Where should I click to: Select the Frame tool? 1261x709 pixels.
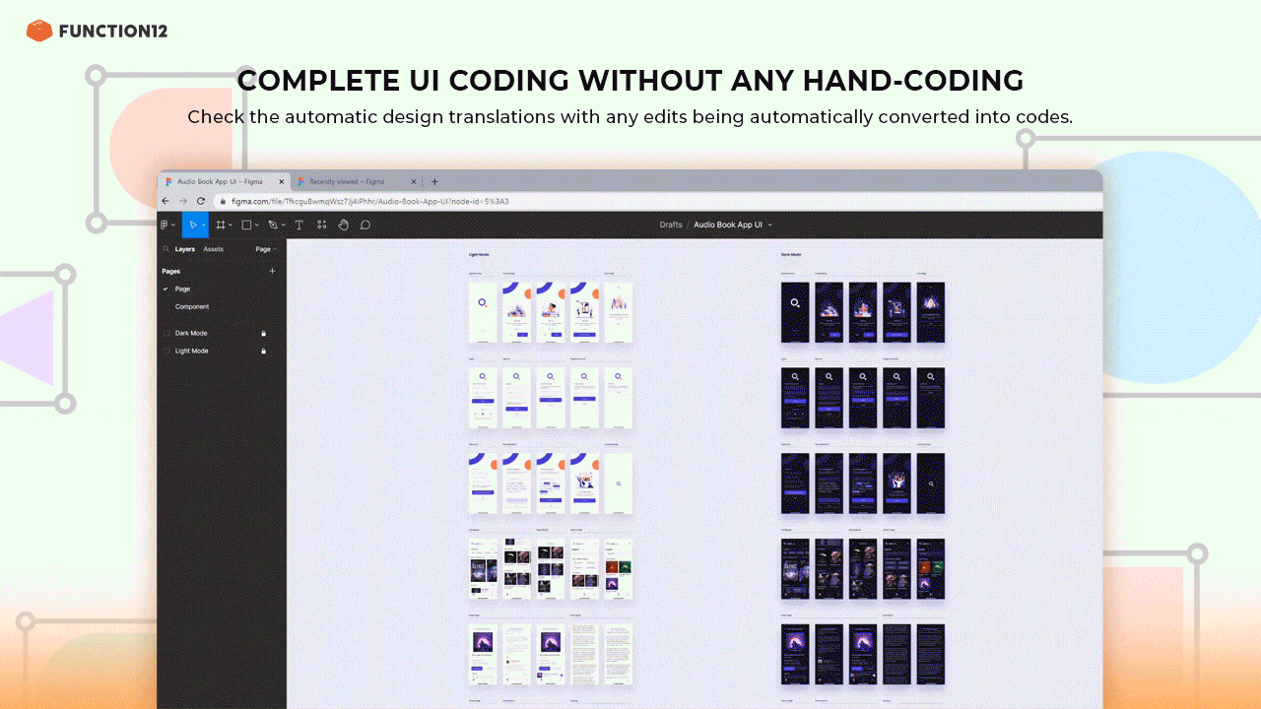click(221, 225)
